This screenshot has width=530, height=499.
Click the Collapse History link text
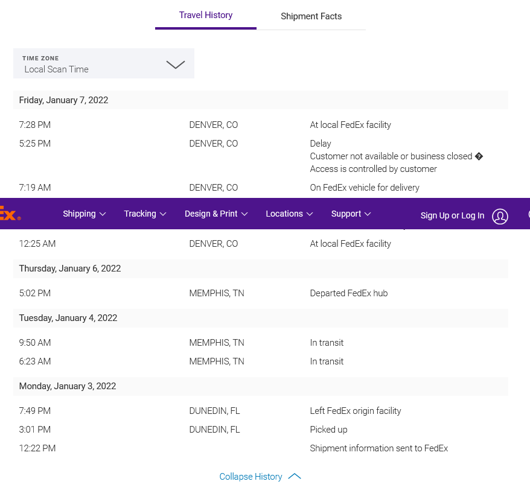251,477
